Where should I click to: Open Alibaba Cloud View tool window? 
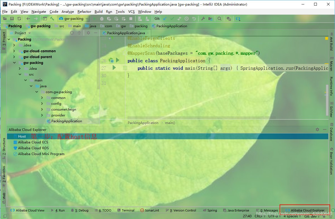coord(27,210)
